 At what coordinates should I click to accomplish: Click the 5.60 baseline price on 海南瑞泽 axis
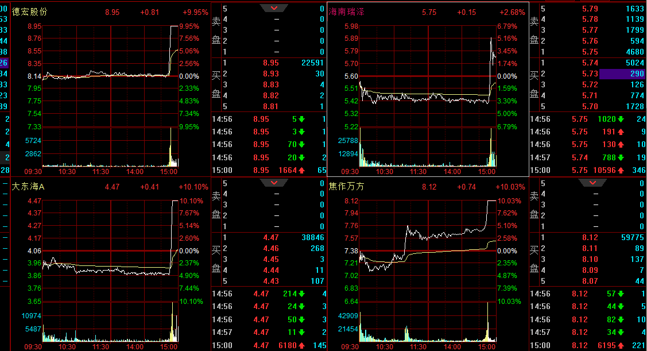point(351,76)
